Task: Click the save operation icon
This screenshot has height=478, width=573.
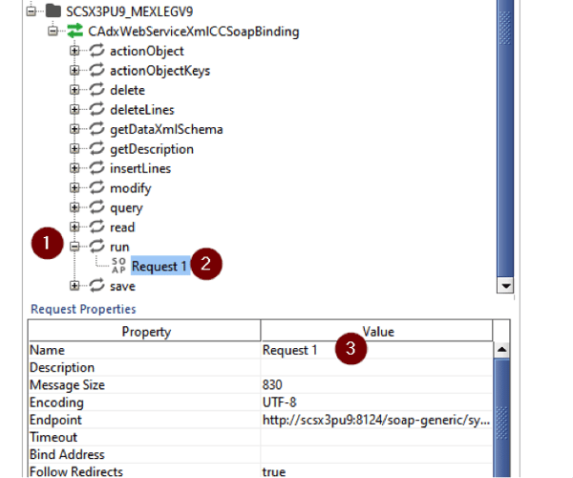Action: 96,286
